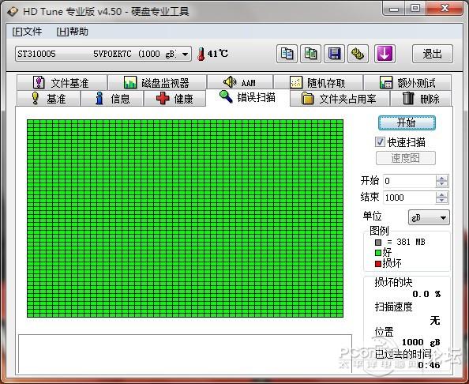Click the disabled 速度图 speed map button
Viewport: 469px width, 384px height.
(406, 158)
